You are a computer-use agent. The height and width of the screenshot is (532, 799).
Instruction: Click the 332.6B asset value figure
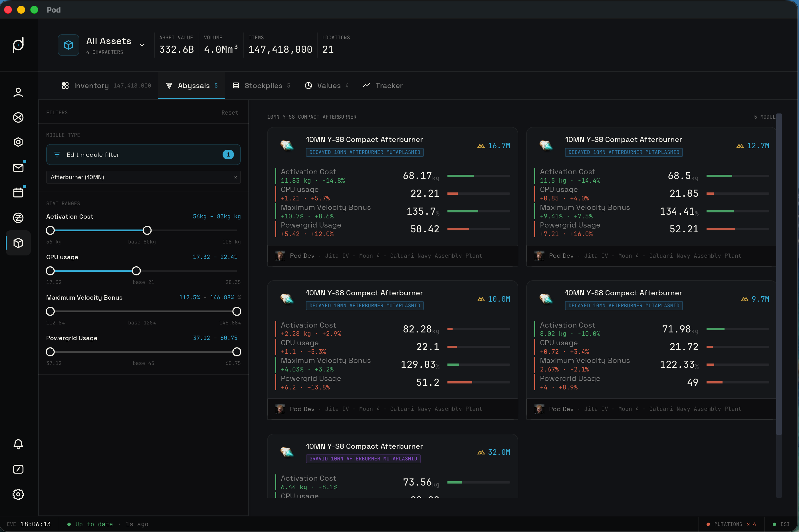[x=177, y=50]
